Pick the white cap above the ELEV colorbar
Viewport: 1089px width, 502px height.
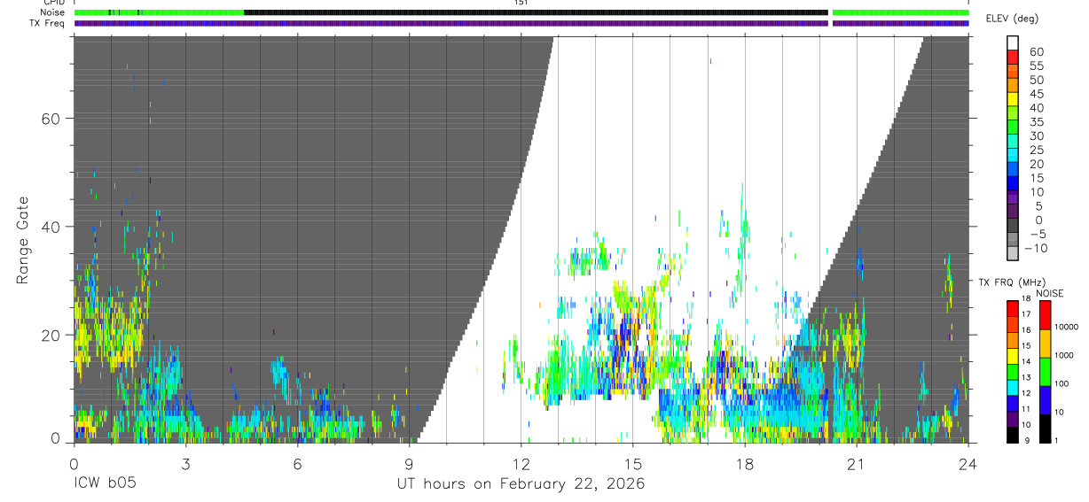click(x=1013, y=43)
